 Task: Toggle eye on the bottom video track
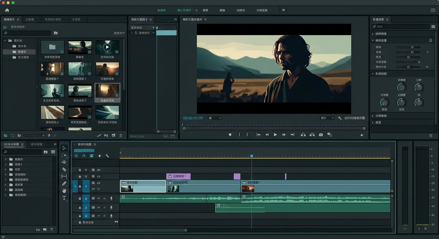(x=99, y=183)
